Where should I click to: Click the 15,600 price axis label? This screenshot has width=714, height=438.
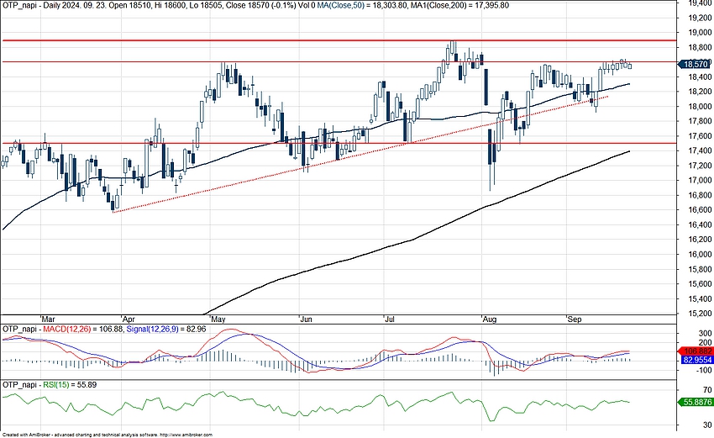tap(701, 284)
